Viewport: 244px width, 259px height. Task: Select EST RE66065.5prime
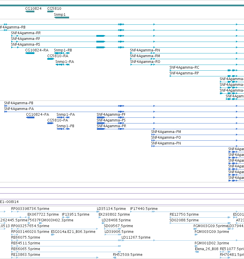[x=26, y=249]
